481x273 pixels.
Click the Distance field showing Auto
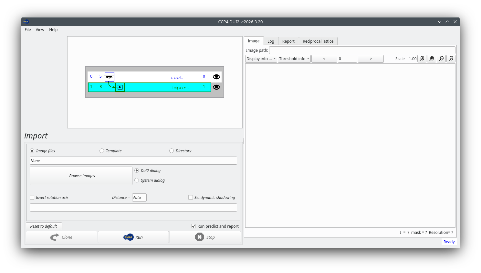click(139, 197)
